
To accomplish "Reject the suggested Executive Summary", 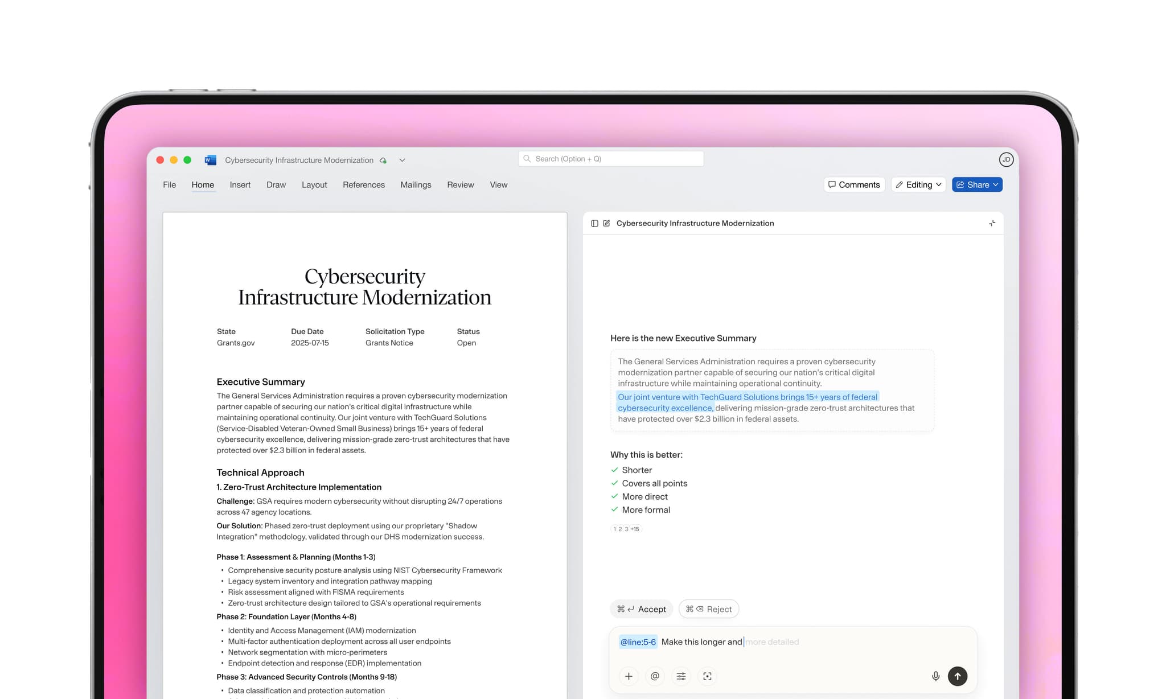I will [709, 609].
